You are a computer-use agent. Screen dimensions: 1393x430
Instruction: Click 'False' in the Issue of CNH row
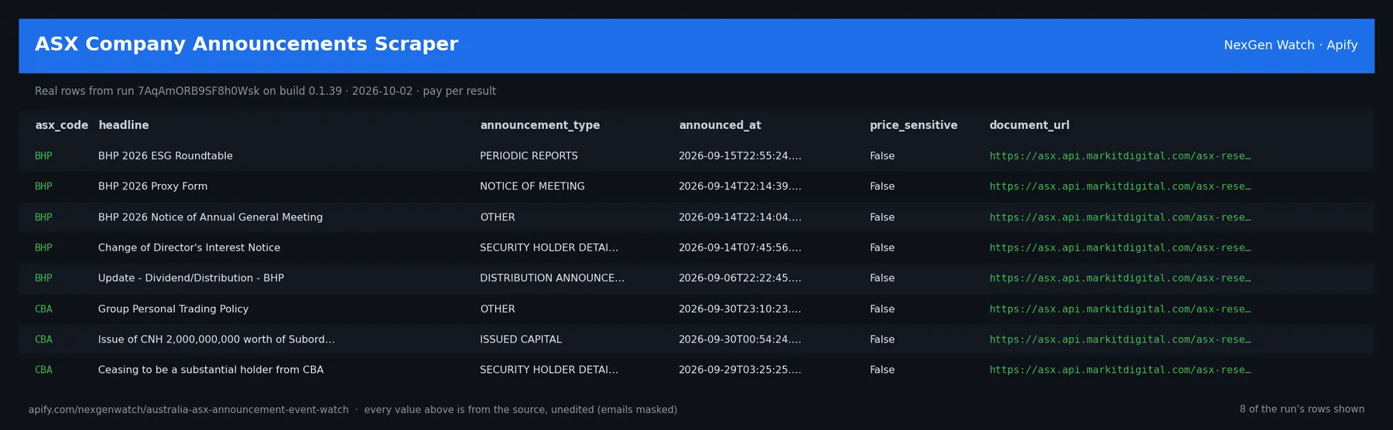point(882,340)
